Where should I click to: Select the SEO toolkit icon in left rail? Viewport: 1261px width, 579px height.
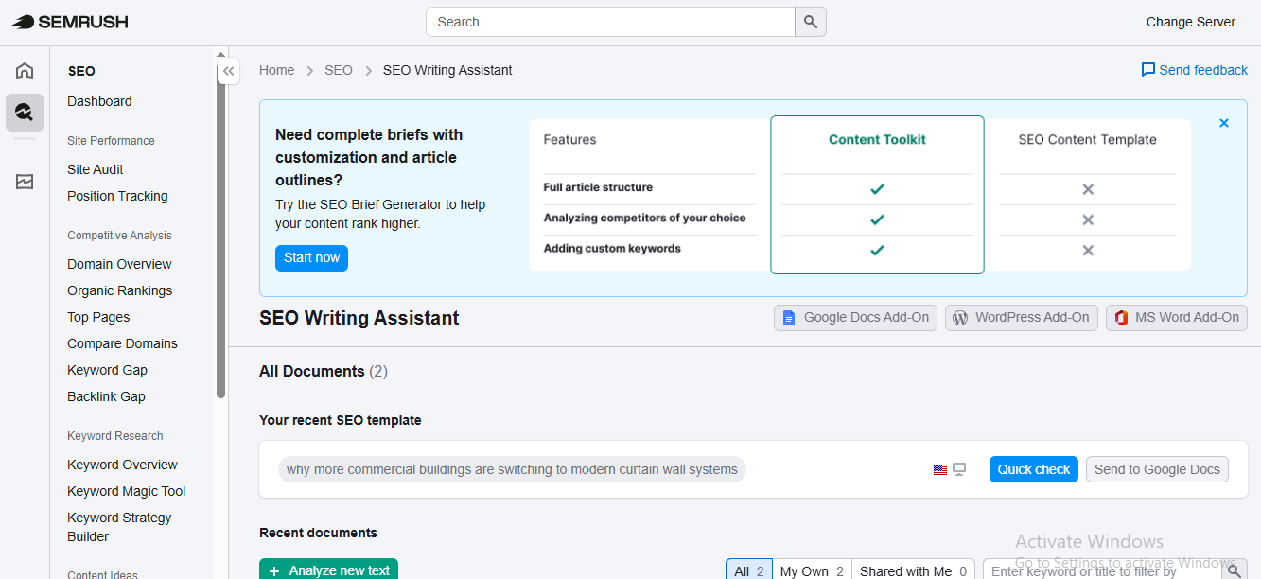25,113
